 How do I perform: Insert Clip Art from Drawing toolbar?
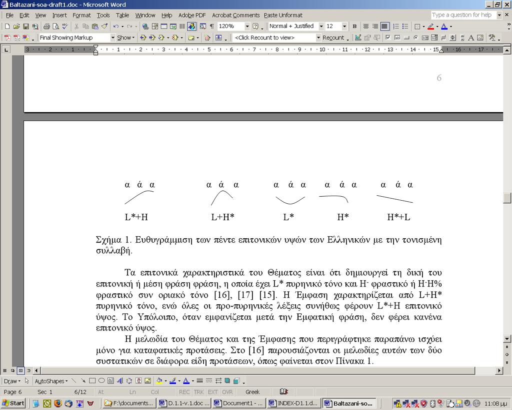click(x=138, y=381)
